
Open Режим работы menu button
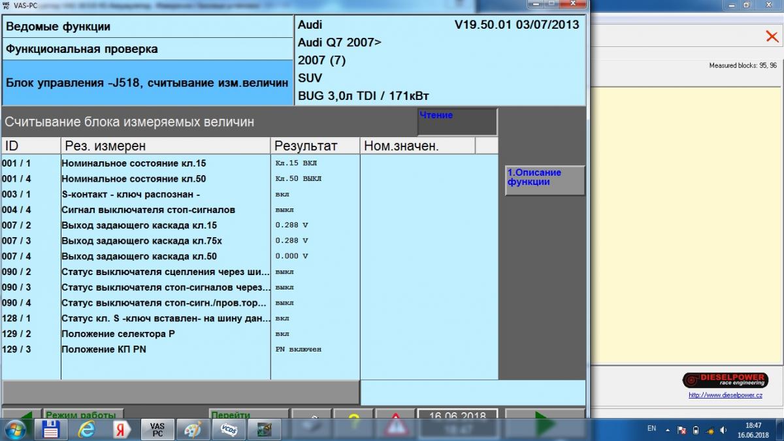[x=83, y=415]
